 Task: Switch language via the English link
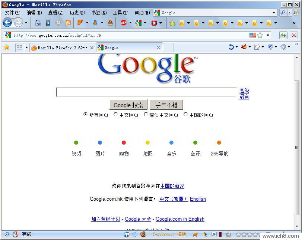(198, 199)
